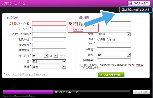The width and height of the screenshot is (153, 98).
Task: Open the birth day 日 dropdown
Action: 53,56
